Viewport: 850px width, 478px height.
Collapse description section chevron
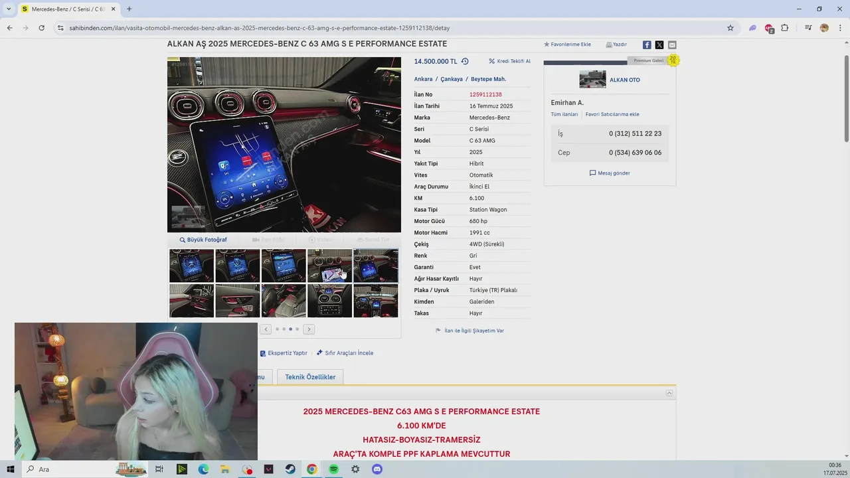pyautogui.click(x=669, y=394)
